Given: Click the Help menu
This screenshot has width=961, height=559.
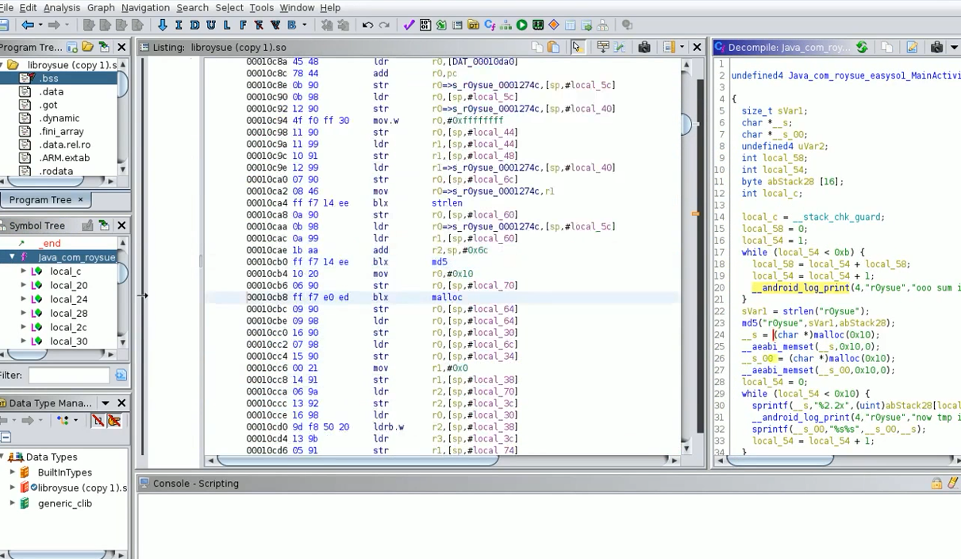Looking at the screenshot, I should (x=330, y=7).
